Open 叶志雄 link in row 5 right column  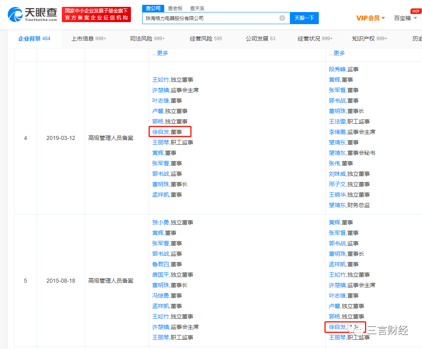[x=337, y=296]
